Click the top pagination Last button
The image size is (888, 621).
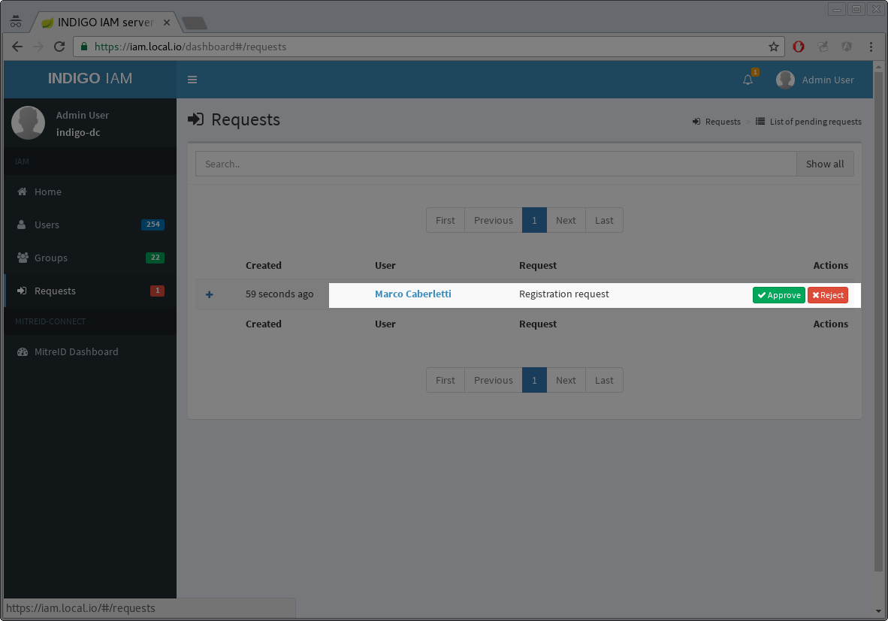point(604,220)
